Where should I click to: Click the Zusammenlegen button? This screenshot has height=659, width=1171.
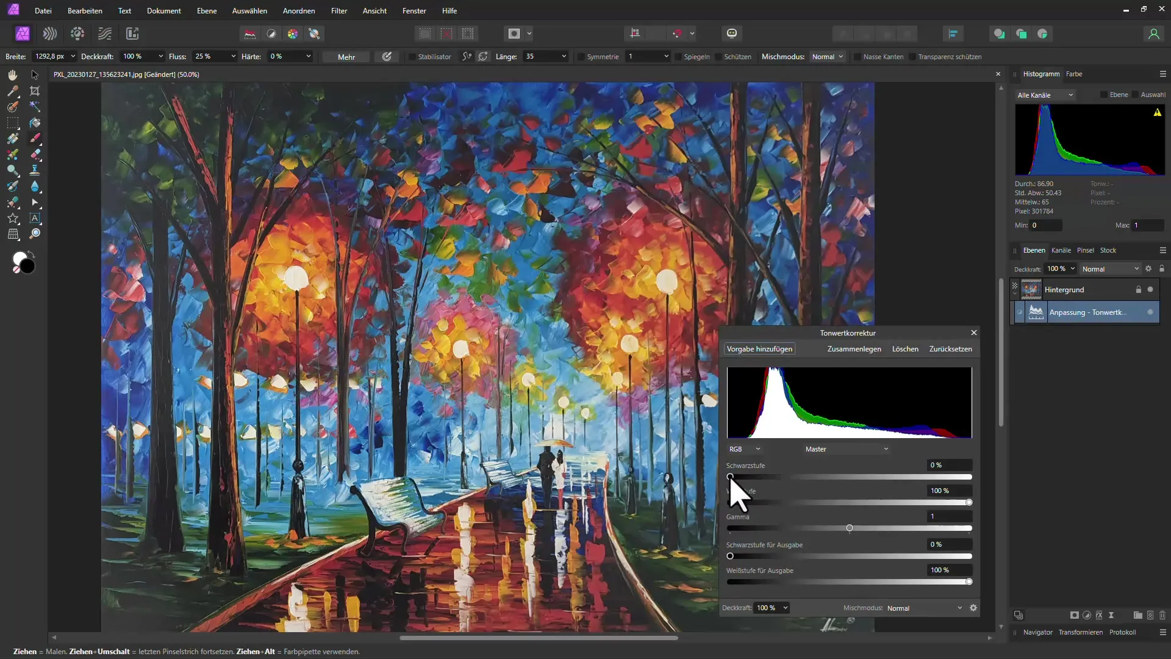pos(854,349)
